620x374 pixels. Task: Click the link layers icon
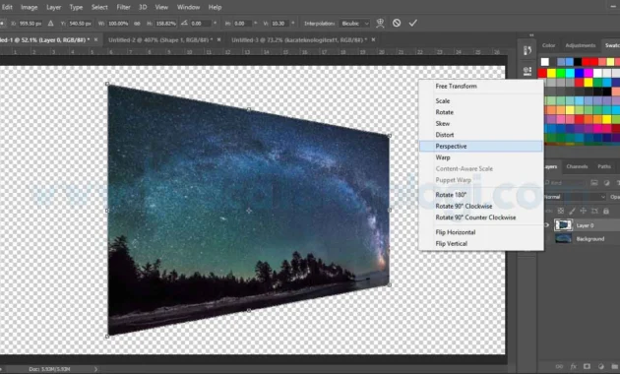click(x=559, y=366)
